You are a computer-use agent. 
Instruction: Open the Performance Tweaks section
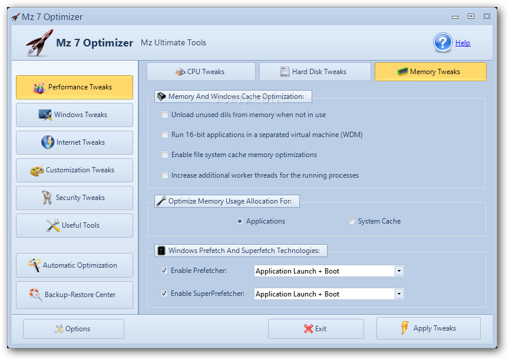(x=74, y=88)
